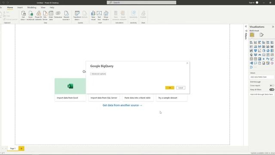Pick the Area chart visual

[x=255, y=46]
